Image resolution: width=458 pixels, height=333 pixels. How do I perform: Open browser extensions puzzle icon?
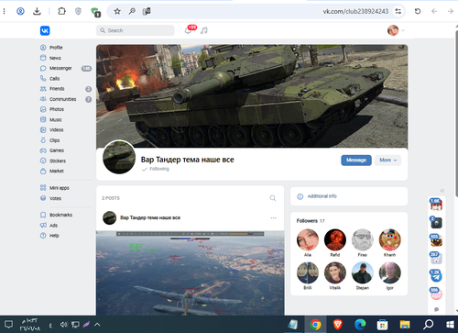point(61,11)
